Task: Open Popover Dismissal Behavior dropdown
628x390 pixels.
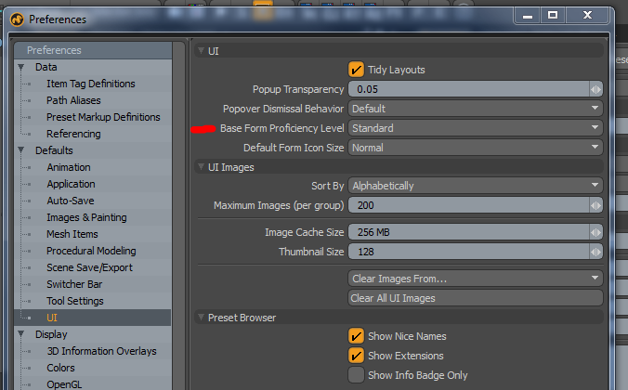Action: click(475, 109)
